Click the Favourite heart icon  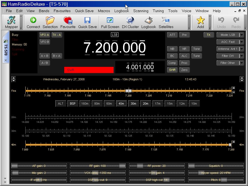(x=68, y=22)
